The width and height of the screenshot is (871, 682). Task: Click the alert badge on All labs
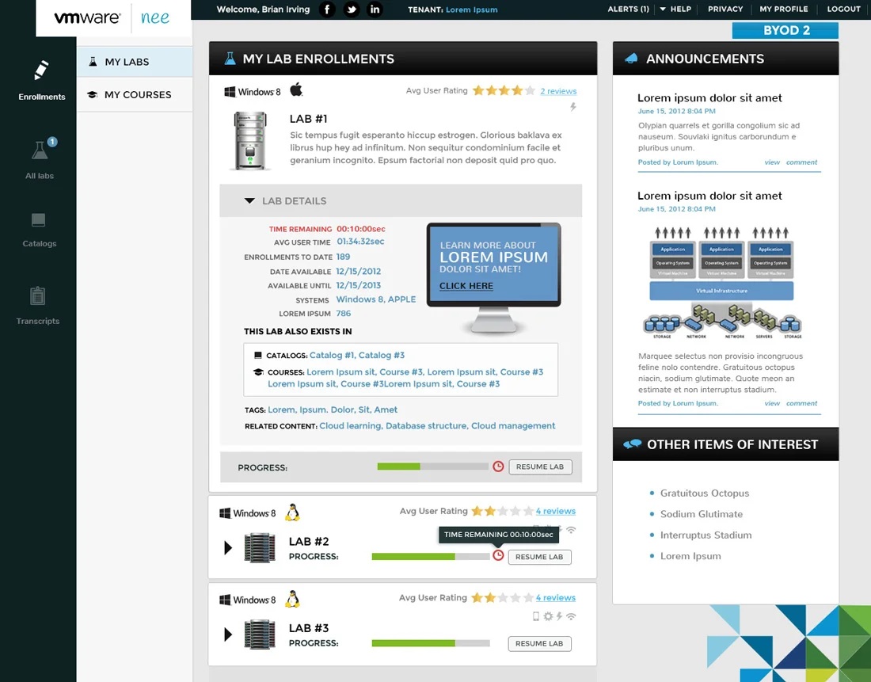52,142
